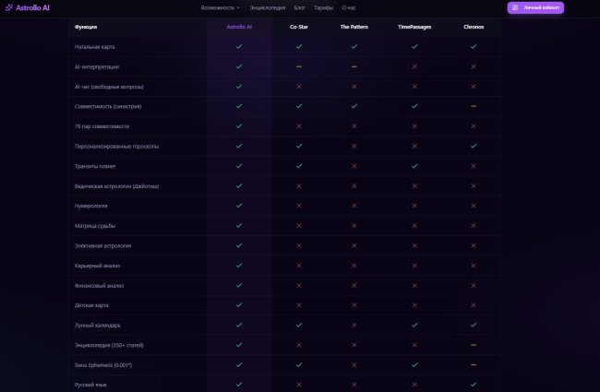The height and width of the screenshot is (392, 600).
Task: Click Chronos dash in Совместимость (синастрия) row
Action: 474,106
